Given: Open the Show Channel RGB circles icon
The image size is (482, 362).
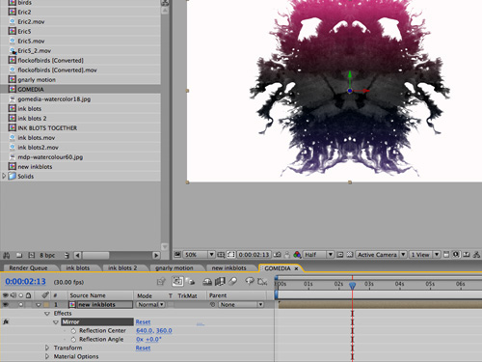Looking at the screenshot, I should tap(297, 255).
